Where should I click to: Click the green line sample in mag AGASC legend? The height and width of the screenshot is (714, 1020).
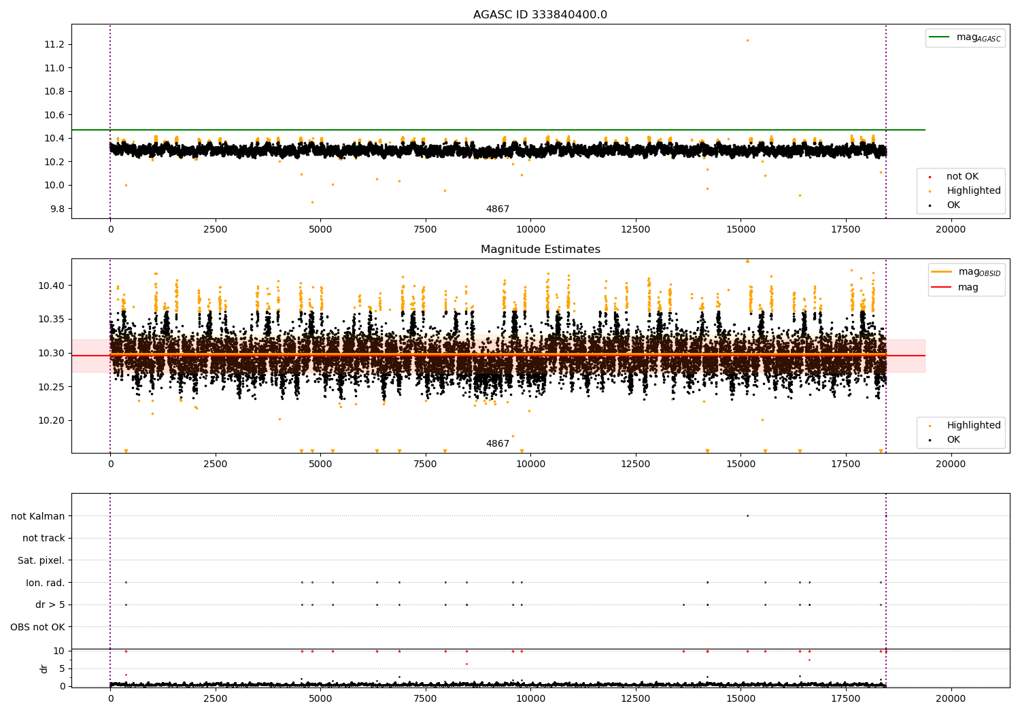pyautogui.click(x=940, y=37)
